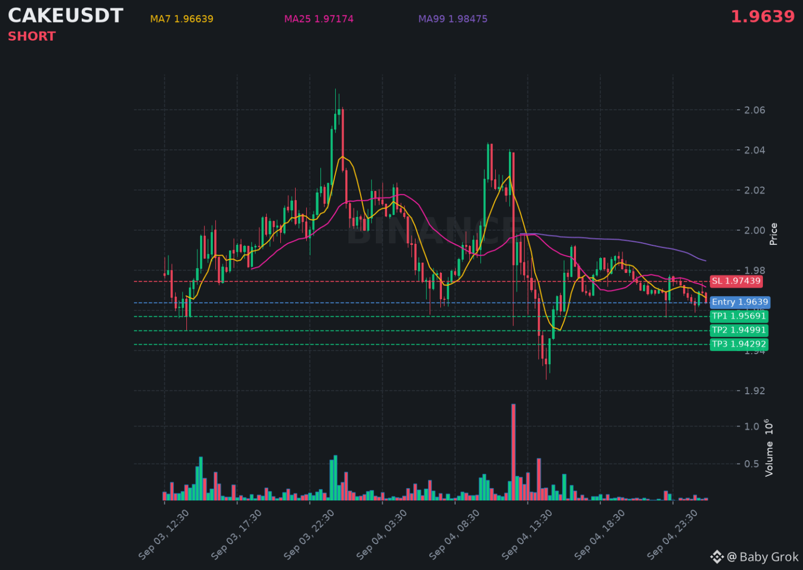Click the CAKEUSDT symbol title
The height and width of the screenshot is (570, 803).
(65, 16)
